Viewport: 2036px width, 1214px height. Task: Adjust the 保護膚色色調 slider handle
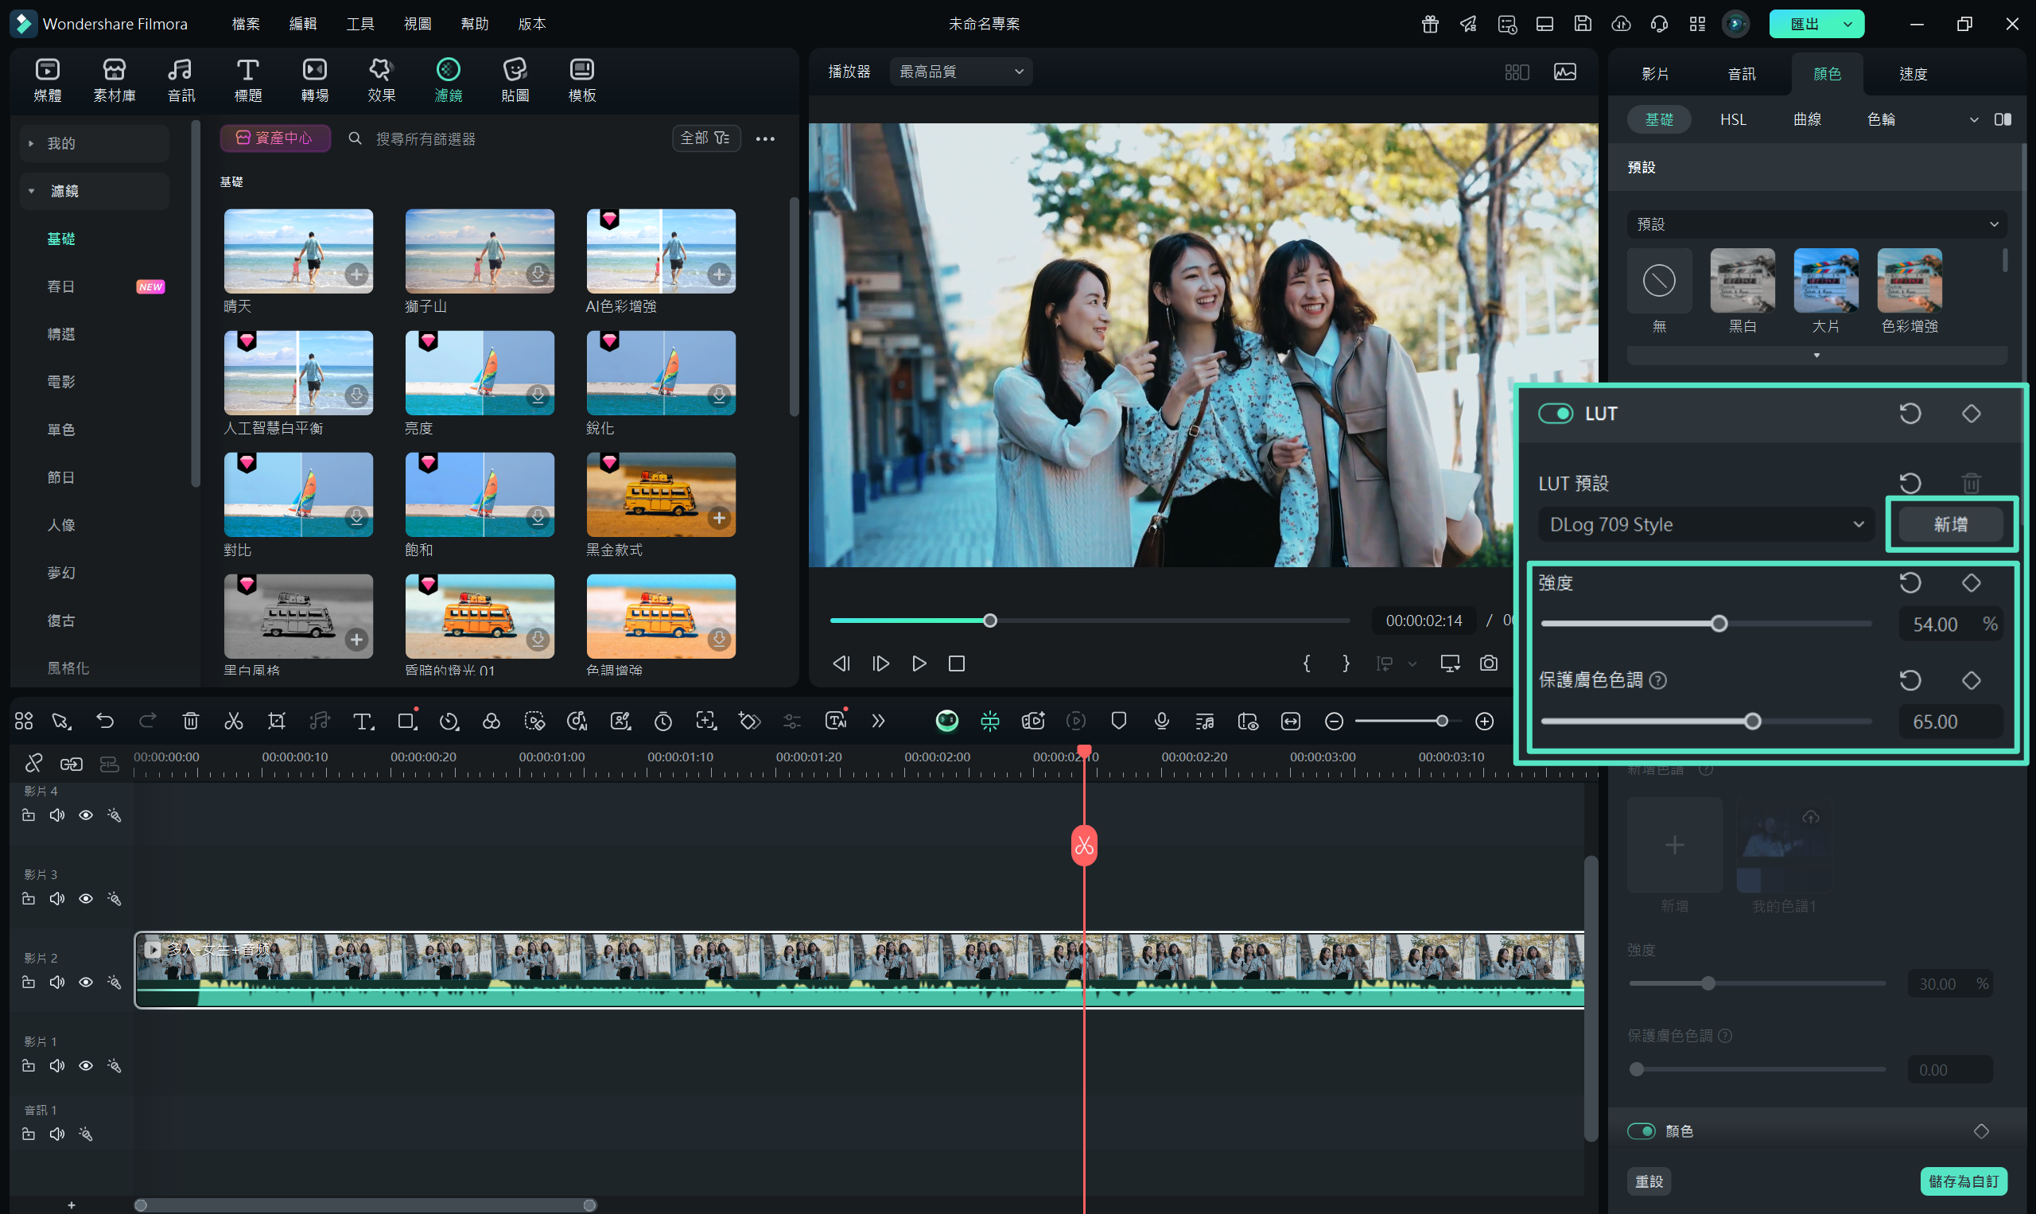[x=1751, y=721]
